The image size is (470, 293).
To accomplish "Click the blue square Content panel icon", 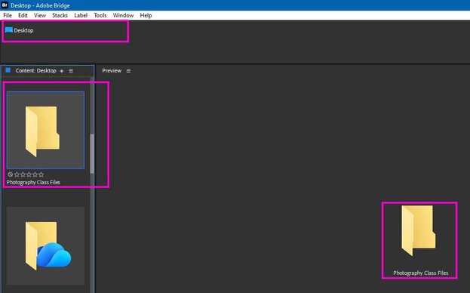I will 8,70.
